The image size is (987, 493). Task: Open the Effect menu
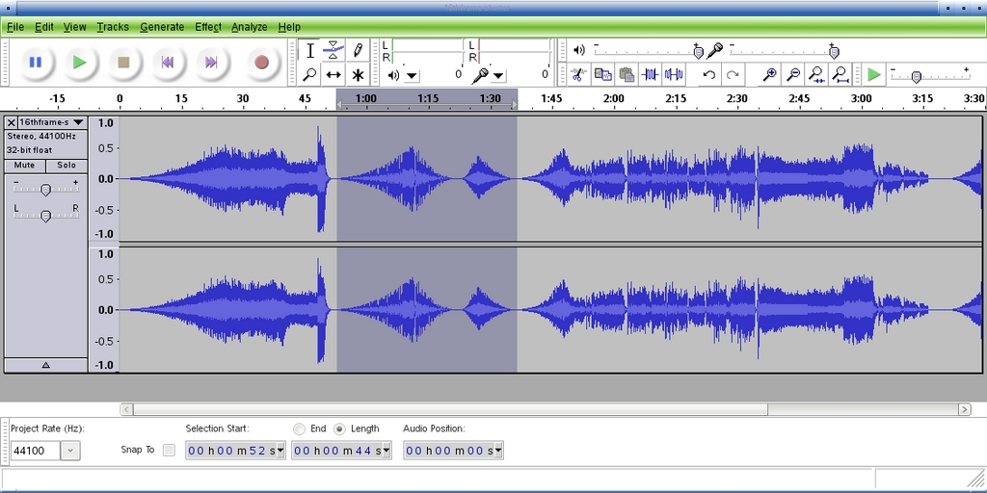coord(207,27)
